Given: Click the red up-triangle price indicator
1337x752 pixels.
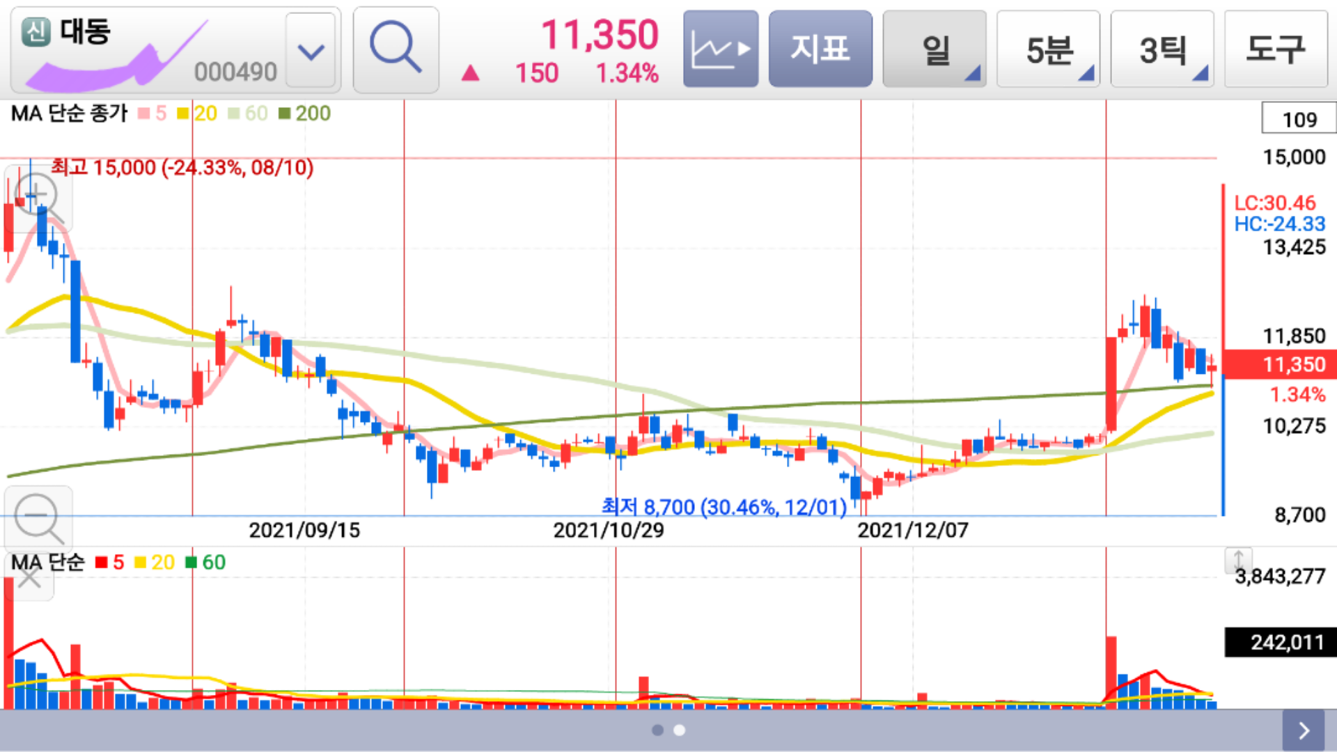Looking at the screenshot, I should pyautogui.click(x=471, y=73).
